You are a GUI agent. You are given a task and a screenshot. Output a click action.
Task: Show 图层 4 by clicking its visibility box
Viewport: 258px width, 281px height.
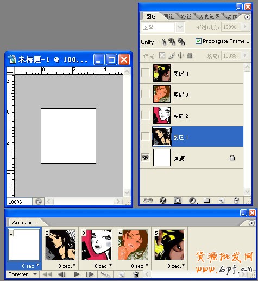[x=146, y=73]
